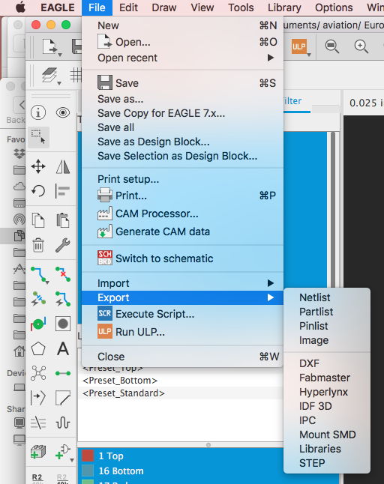Image resolution: width=384 pixels, height=484 pixels.
Task: Export Mount SMD
Action: [327, 435]
